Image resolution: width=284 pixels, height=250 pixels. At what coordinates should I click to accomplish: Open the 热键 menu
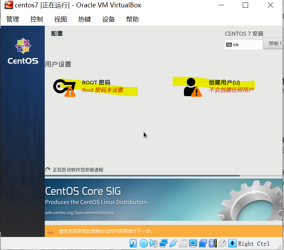click(85, 19)
